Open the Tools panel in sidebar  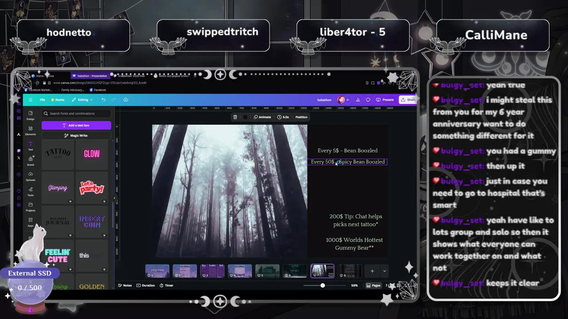point(30,191)
